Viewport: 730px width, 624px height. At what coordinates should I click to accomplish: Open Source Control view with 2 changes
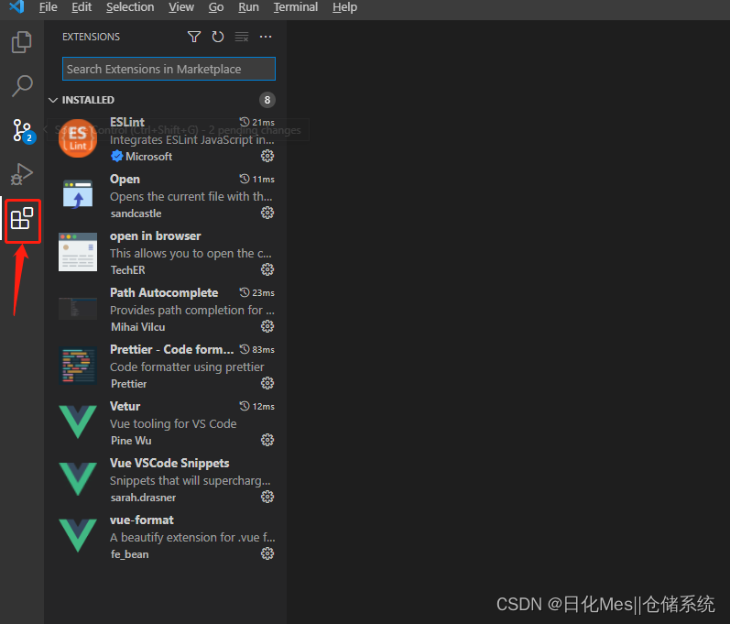[x=22, y=130]
